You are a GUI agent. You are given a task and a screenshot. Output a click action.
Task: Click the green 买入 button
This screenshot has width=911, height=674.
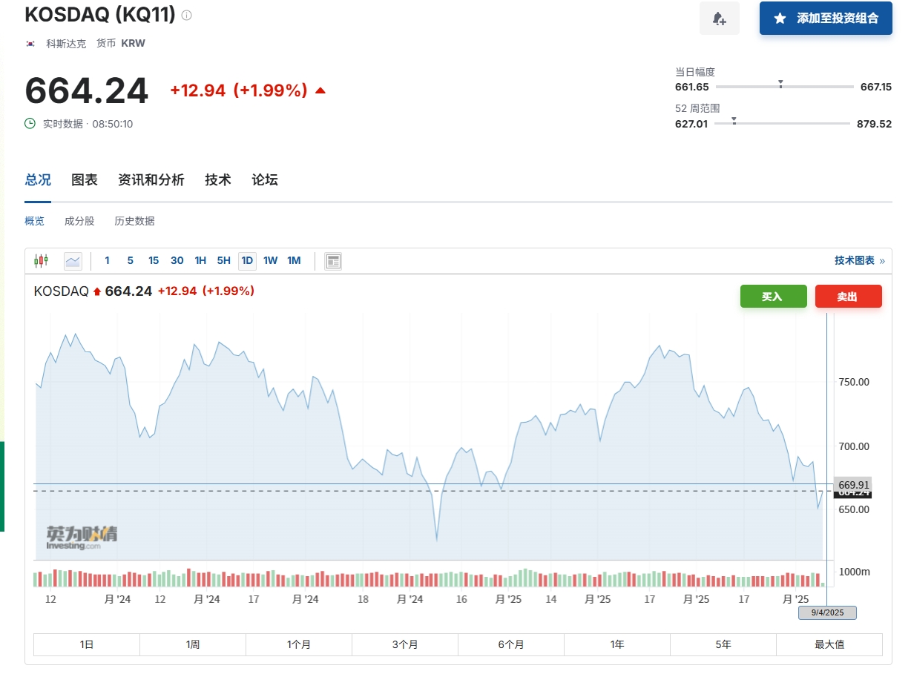[x=773, y=297]
